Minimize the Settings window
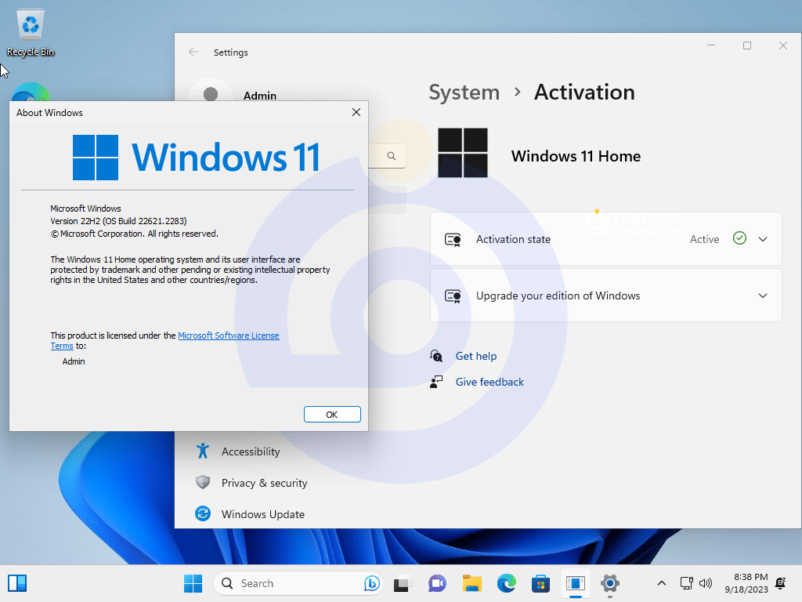Screen dimensions: 802x602 pos(711,45)
